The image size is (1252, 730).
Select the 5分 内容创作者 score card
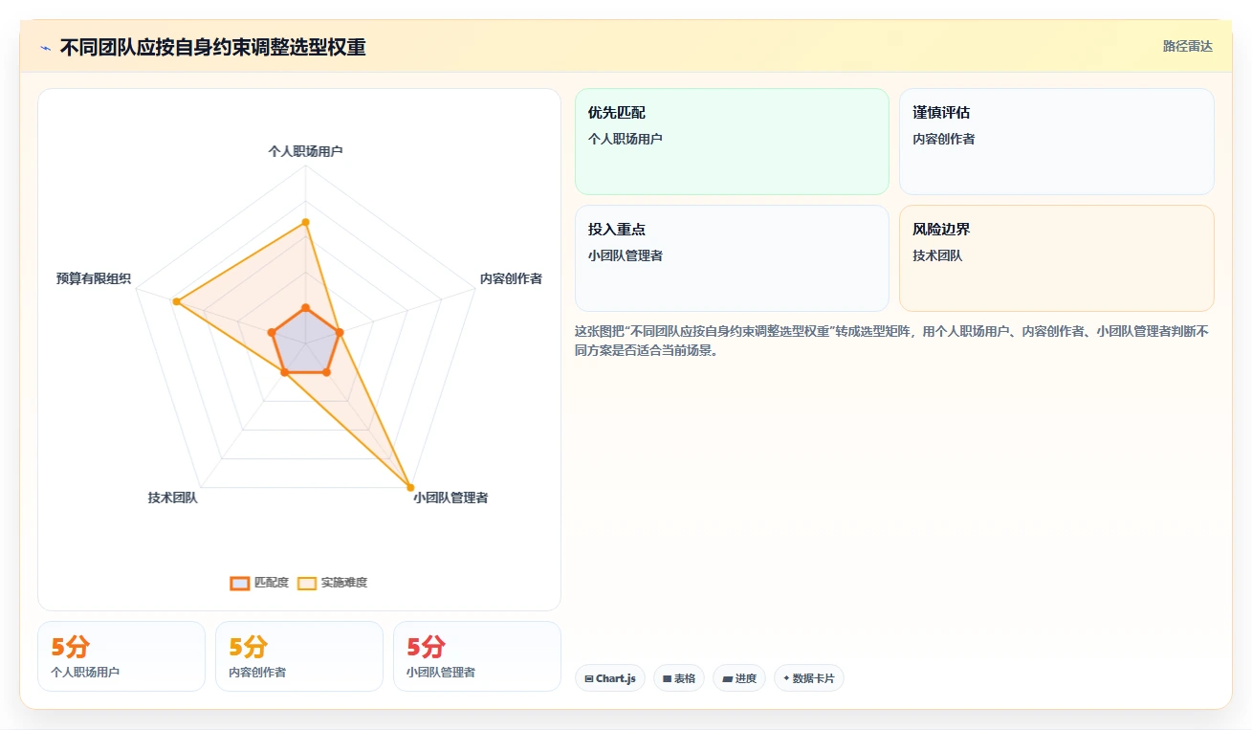pos(299,656)
